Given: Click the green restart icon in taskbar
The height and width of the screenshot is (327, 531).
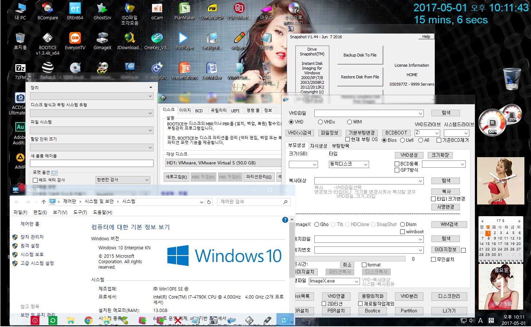Looking at the screenshot, I should (53, 320).
